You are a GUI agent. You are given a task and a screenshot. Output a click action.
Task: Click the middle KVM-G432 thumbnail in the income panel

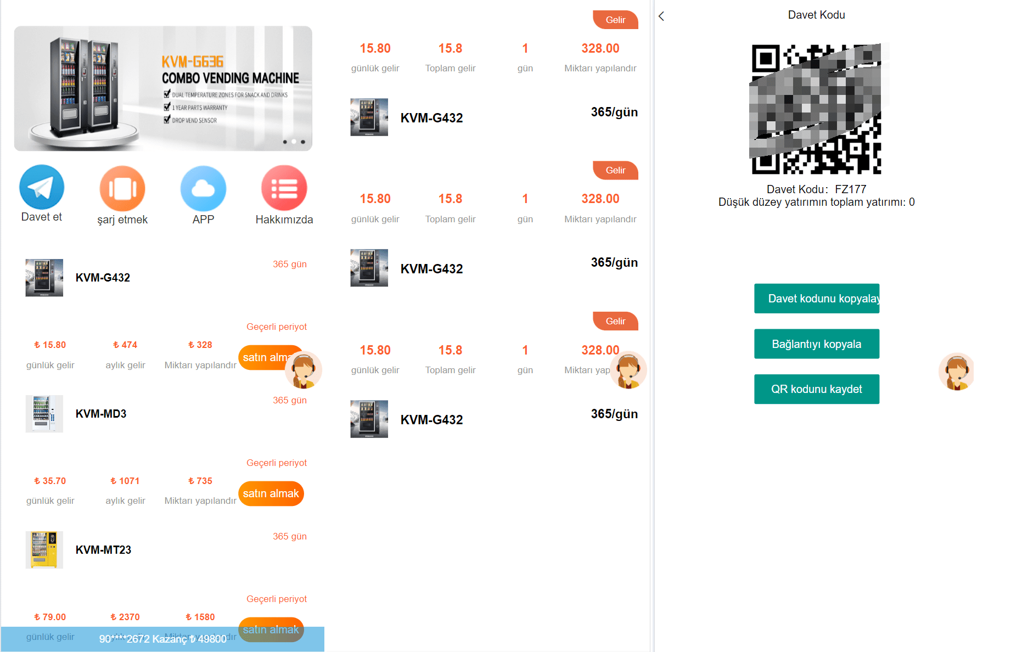369,268
